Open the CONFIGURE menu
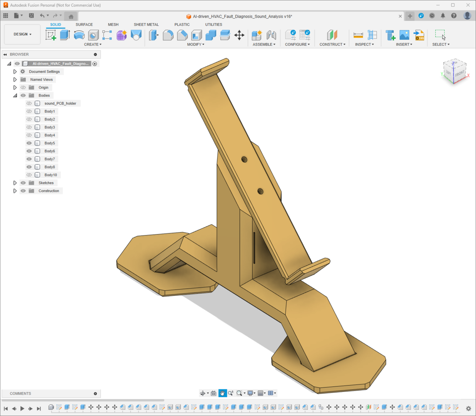The image size is (476, 416). [x=297, y=45]
